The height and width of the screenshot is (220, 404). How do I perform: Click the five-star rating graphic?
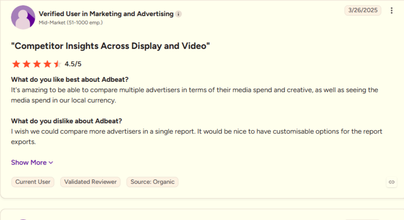coord(36,64)
